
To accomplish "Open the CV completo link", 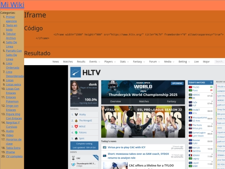I will point(14,156).
